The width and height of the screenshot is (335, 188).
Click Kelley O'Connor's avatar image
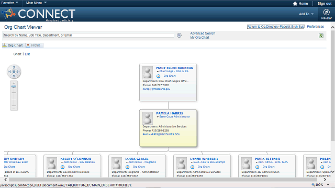tap(52, 163)
